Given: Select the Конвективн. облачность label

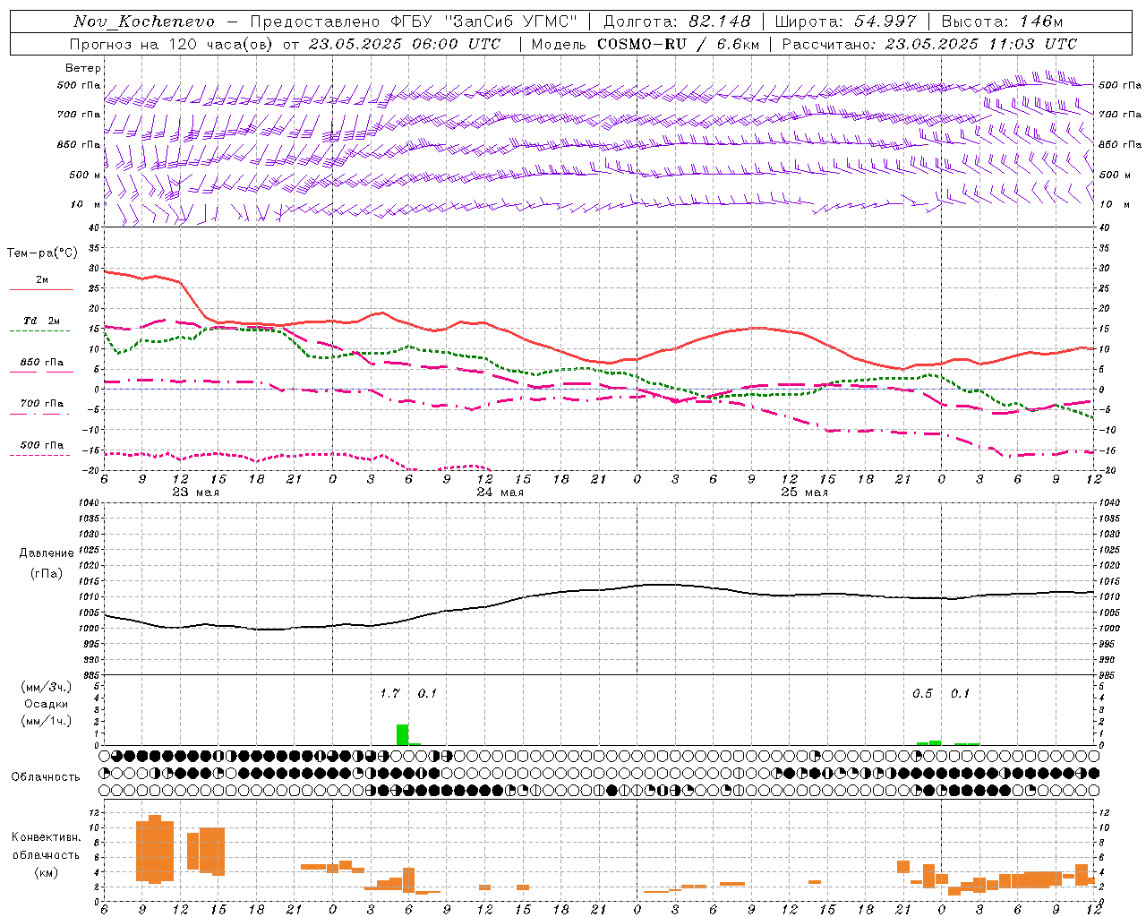Looking at the screenshot, I should tap(46, 845).
